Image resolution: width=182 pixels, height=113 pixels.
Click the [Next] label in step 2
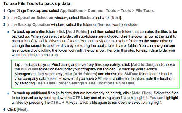[116, 17]
